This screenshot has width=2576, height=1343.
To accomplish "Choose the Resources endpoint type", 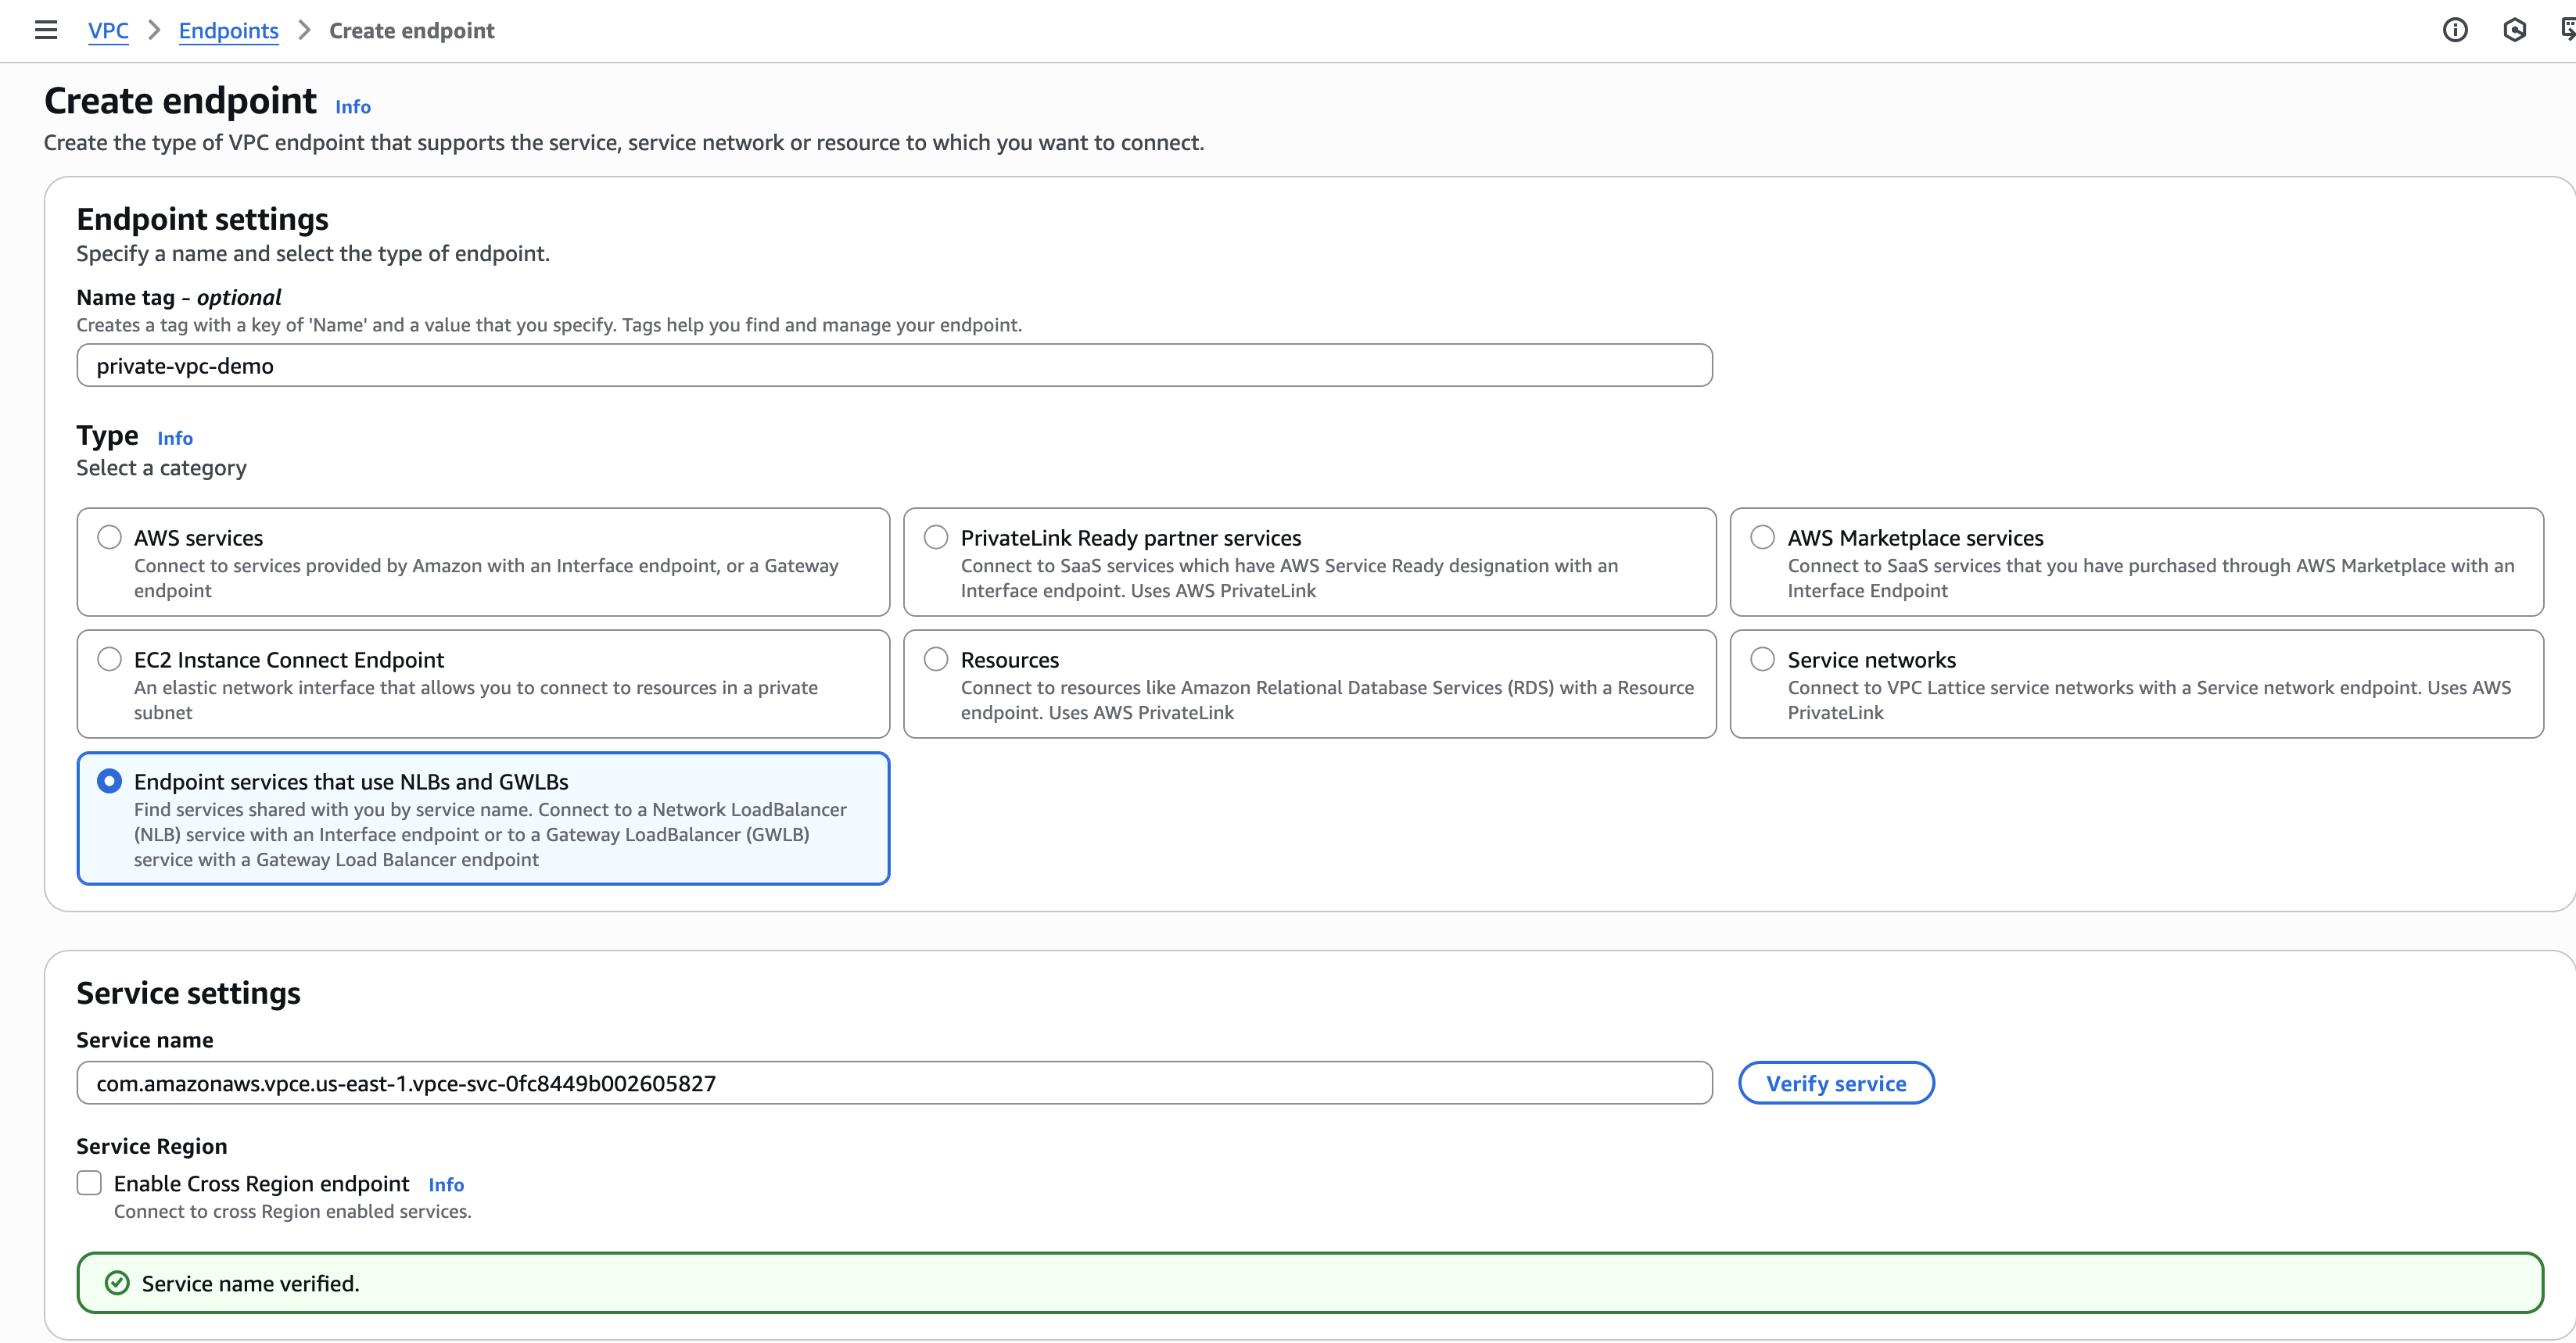I will [936, 660].
